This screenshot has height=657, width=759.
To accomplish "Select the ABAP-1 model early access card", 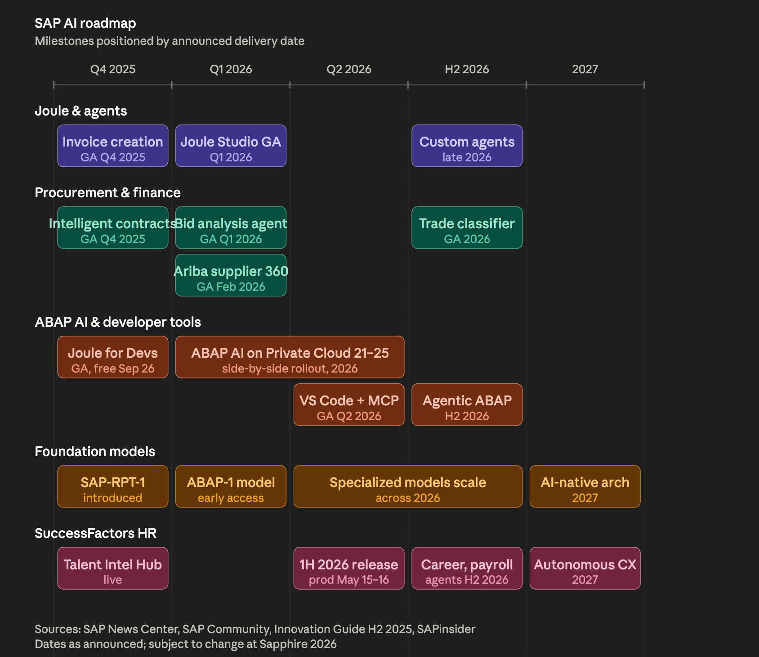I will pyautogui.click(x=230, y=486).
